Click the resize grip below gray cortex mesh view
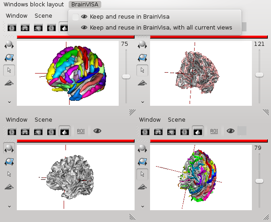 pos(132,217)
